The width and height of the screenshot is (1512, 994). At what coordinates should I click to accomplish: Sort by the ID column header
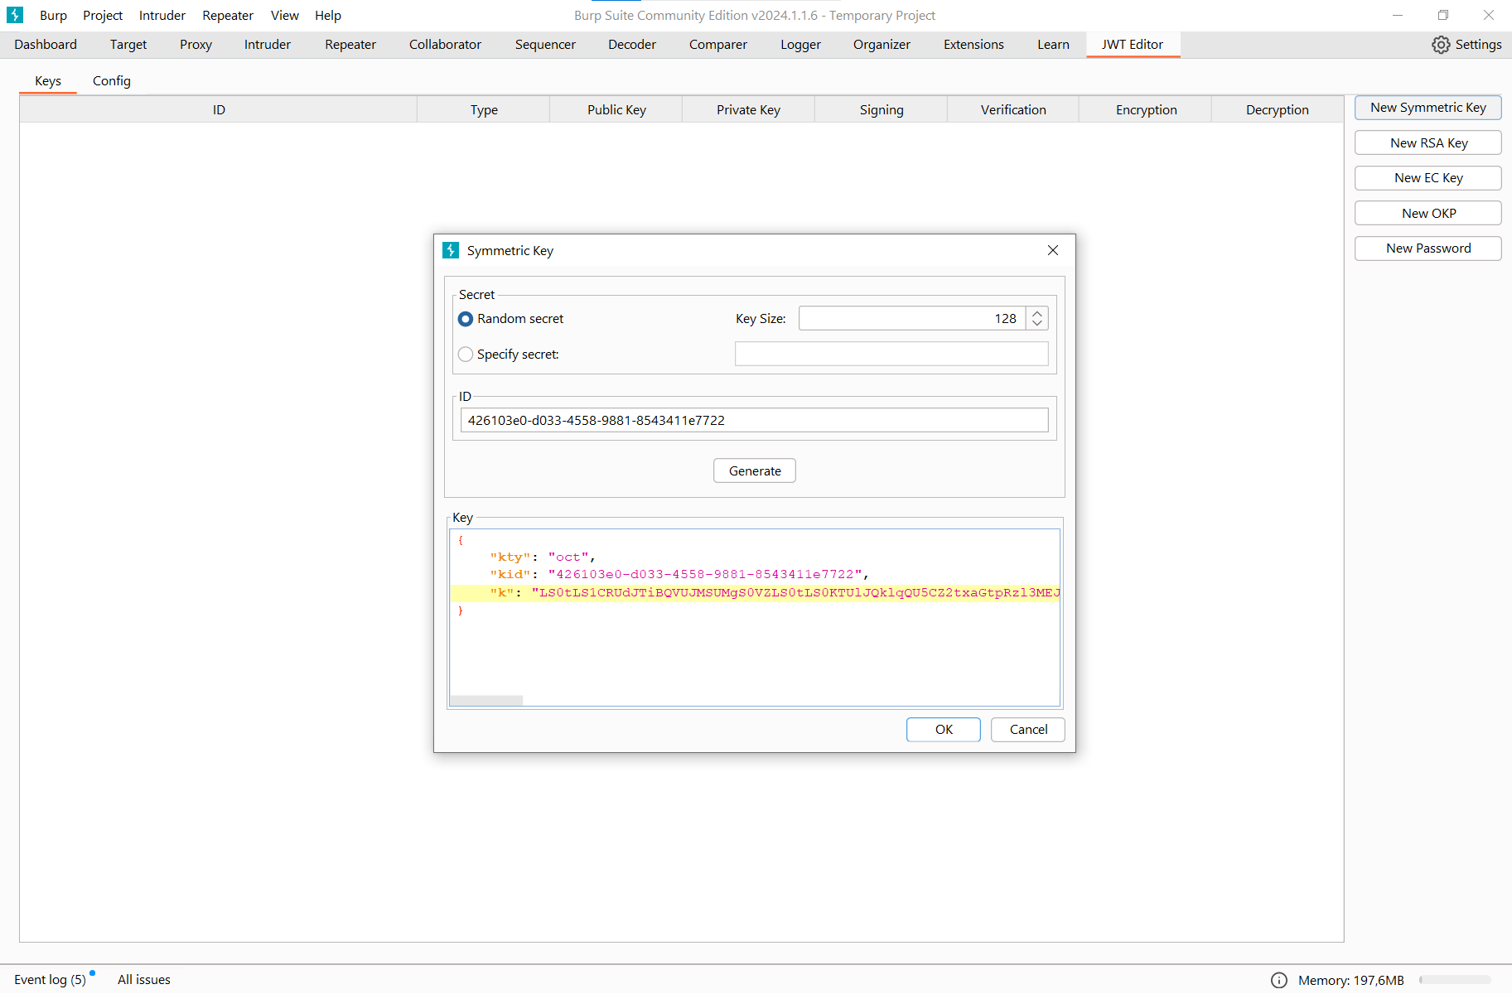click(219, 110)
